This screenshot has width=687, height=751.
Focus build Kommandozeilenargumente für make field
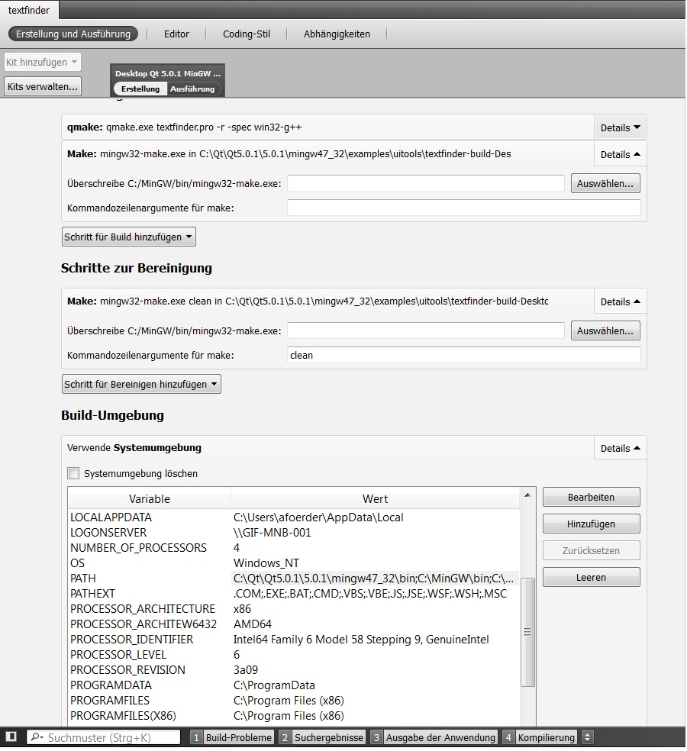coord(464,208)
